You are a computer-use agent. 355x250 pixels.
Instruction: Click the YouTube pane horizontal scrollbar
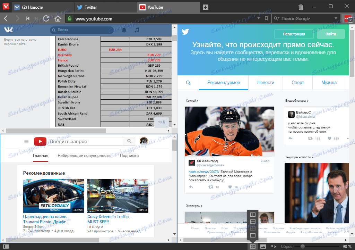[52, 240]
